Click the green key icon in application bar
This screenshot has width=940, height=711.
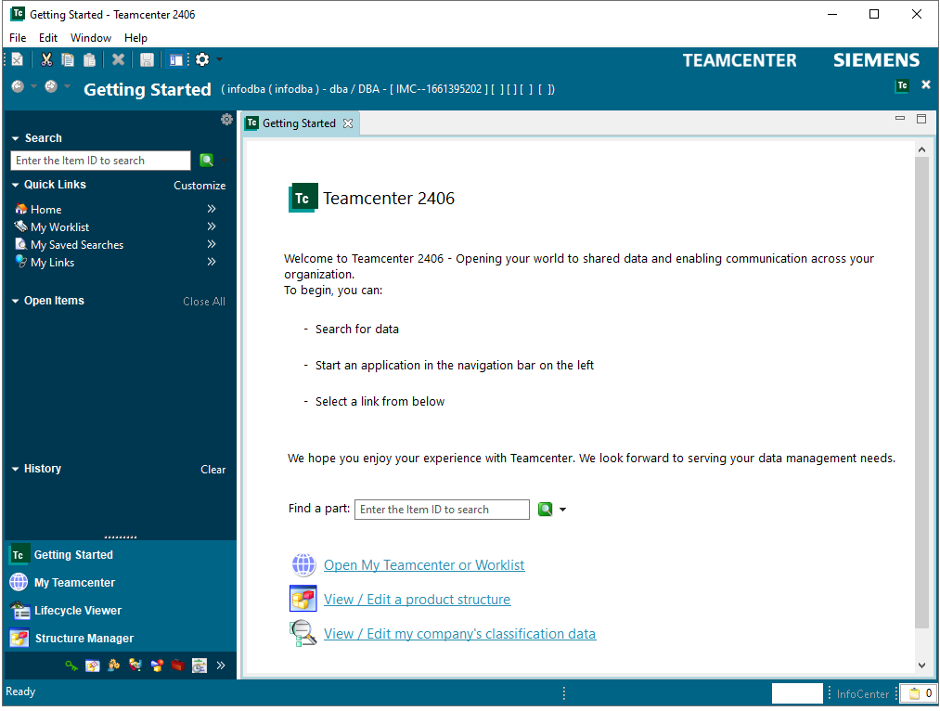(71, 666)
